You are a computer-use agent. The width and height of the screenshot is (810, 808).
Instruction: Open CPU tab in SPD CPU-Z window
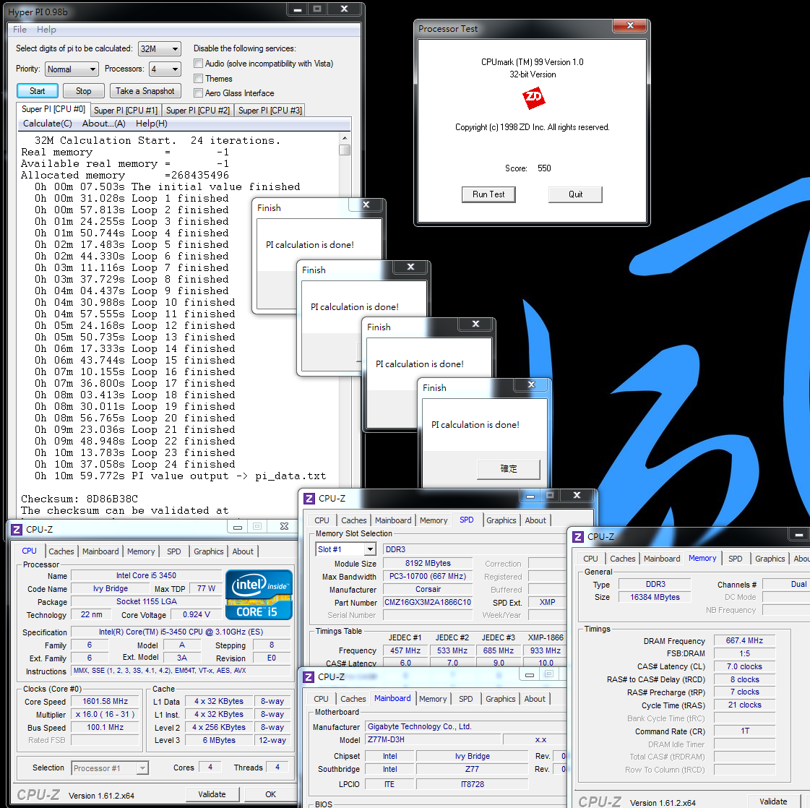(x=322, y=520)
